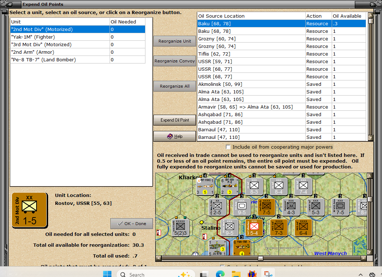Click the Oil Available column header

click(349, 16)
